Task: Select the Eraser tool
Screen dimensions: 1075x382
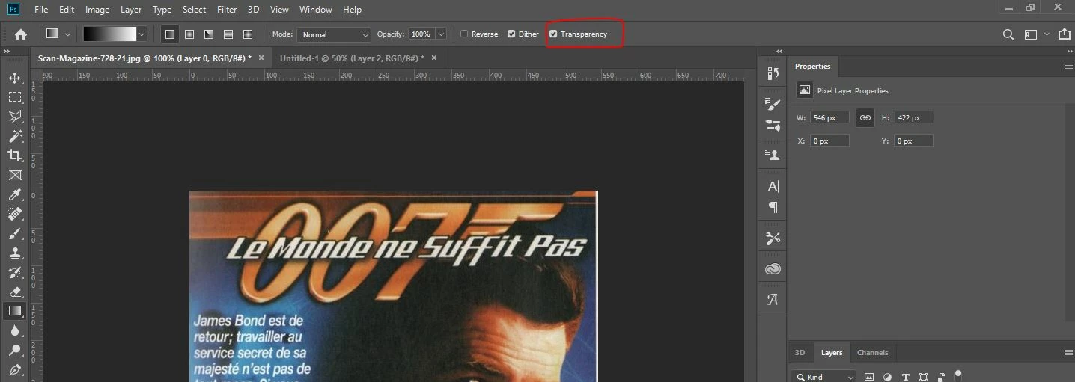Action: [15, 292]
